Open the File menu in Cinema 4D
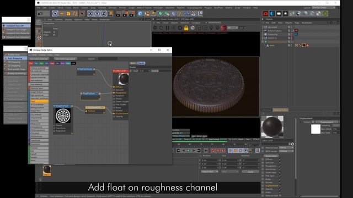This screenshot has height=198, width=353. coord(39,8)
